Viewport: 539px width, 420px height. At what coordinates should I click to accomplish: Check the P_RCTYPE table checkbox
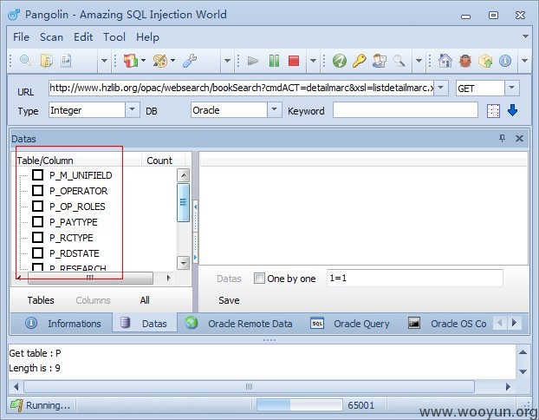[37, 237]
